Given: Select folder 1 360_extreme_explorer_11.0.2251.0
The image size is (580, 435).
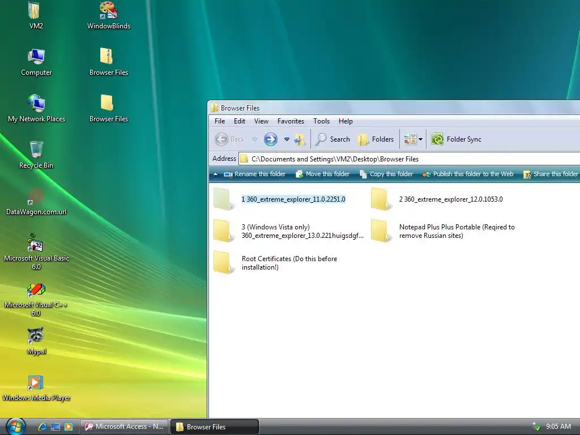Looking at the screenshot, I should click(x=280, y=199).
